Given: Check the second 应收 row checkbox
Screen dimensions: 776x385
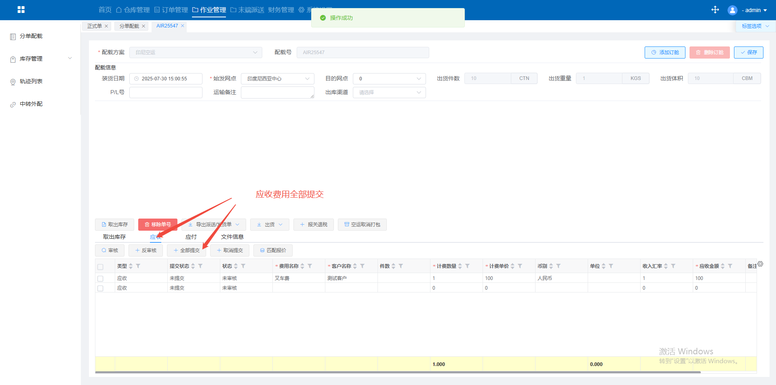Looking at the screenshot, I should [x=100, y=288].
